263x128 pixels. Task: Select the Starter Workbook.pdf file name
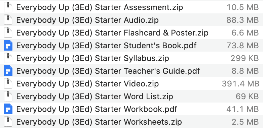(x=97, y=109)
